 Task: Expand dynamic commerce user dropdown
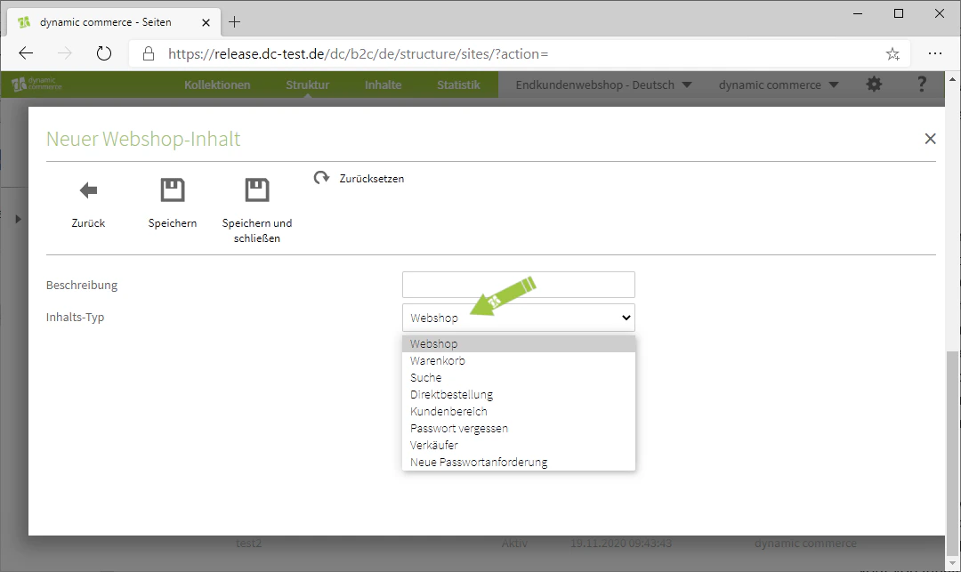click(779, 85)
